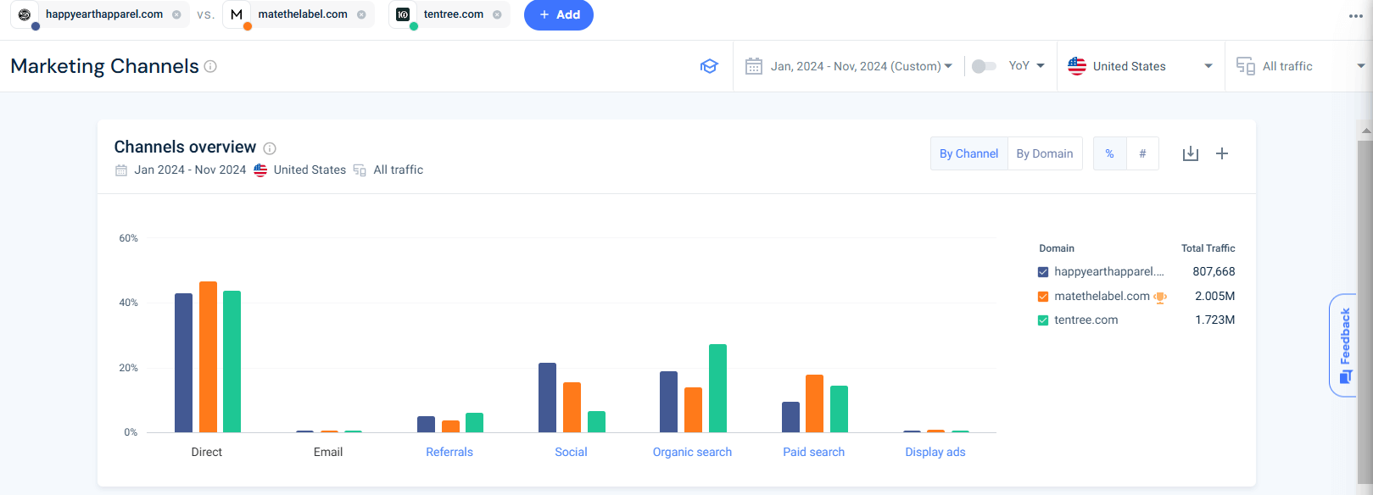1373x495 pixels.
Task: Remove tentree.com from comparison
Action: [x=497, y=14]
